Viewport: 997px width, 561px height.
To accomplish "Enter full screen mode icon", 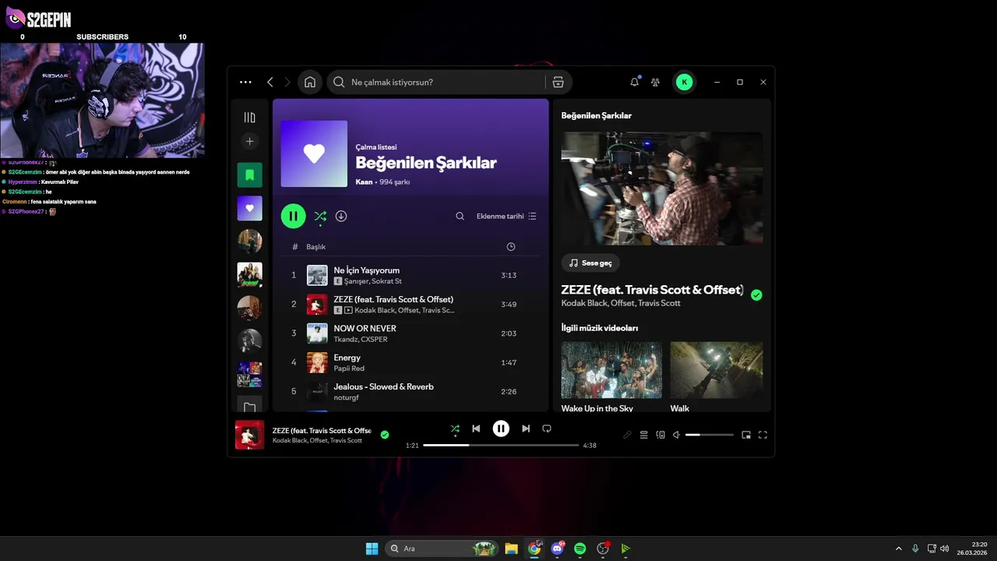I will 763,435.
